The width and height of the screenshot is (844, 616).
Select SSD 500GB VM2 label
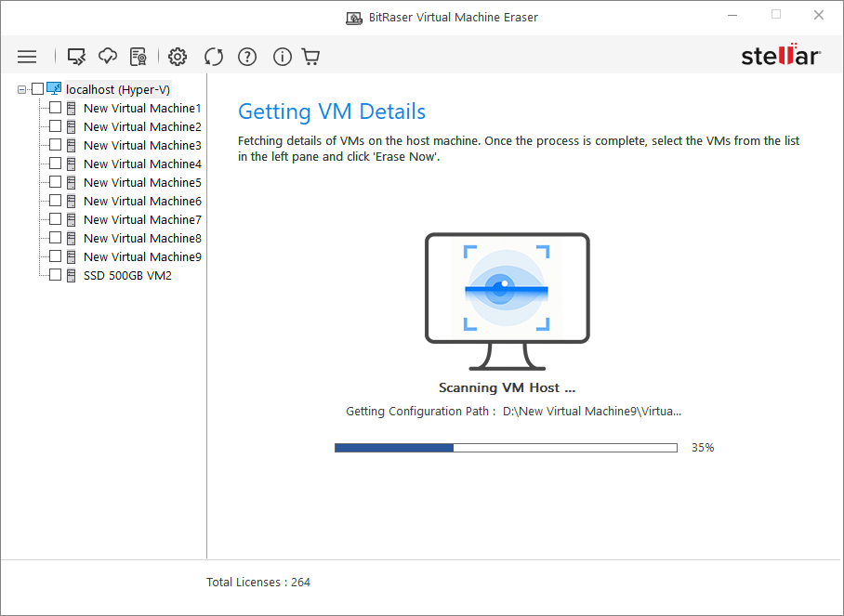[x=127, y=275]
